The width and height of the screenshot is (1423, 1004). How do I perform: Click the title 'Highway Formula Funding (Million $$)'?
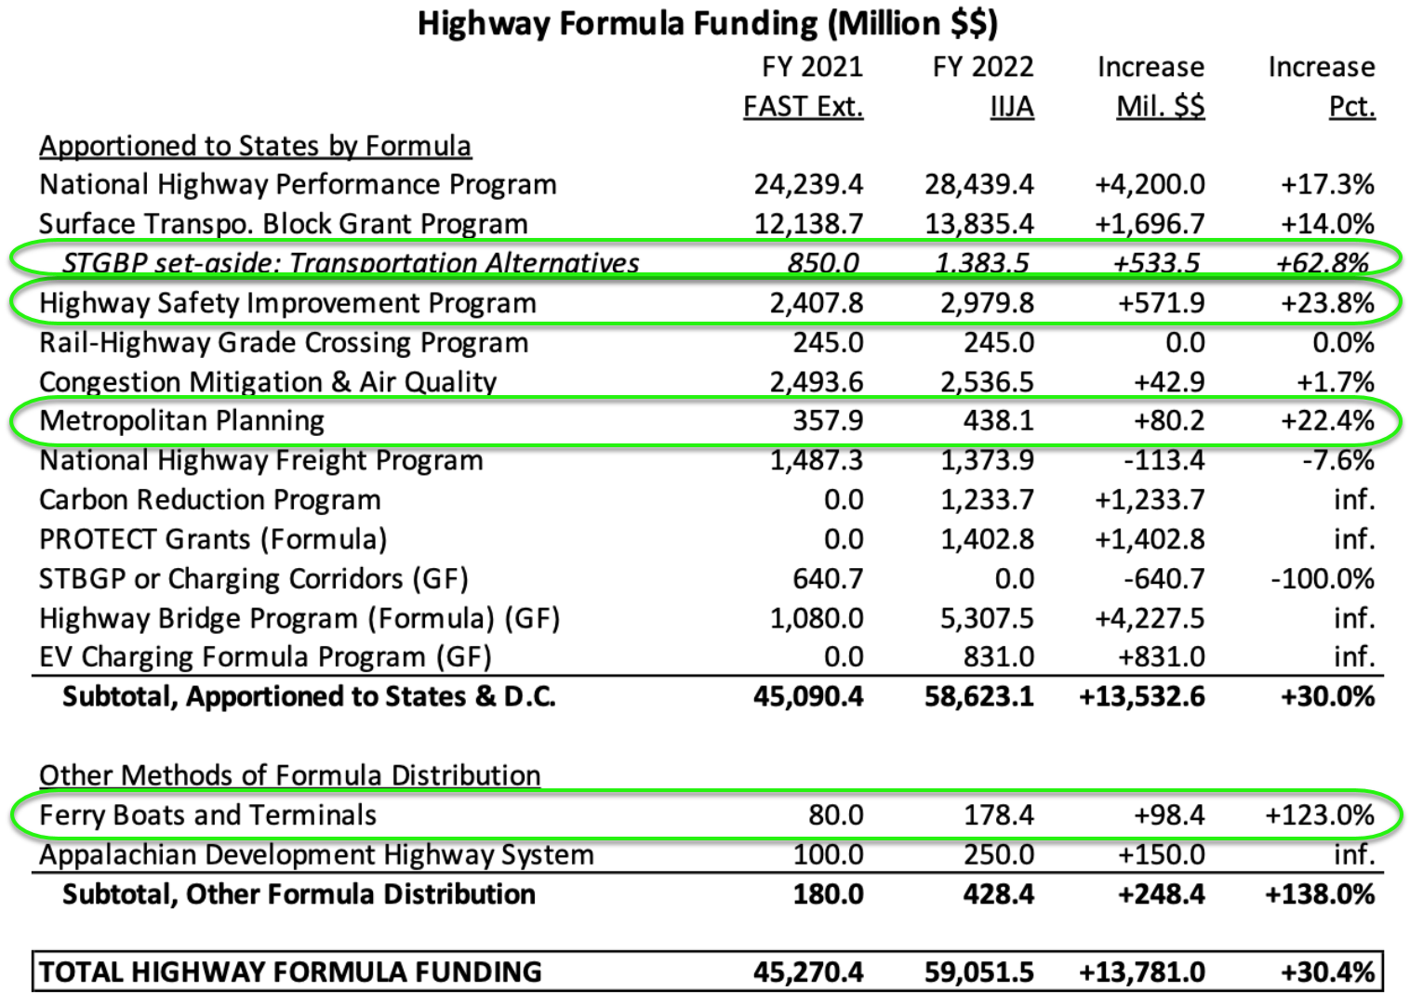707,23
